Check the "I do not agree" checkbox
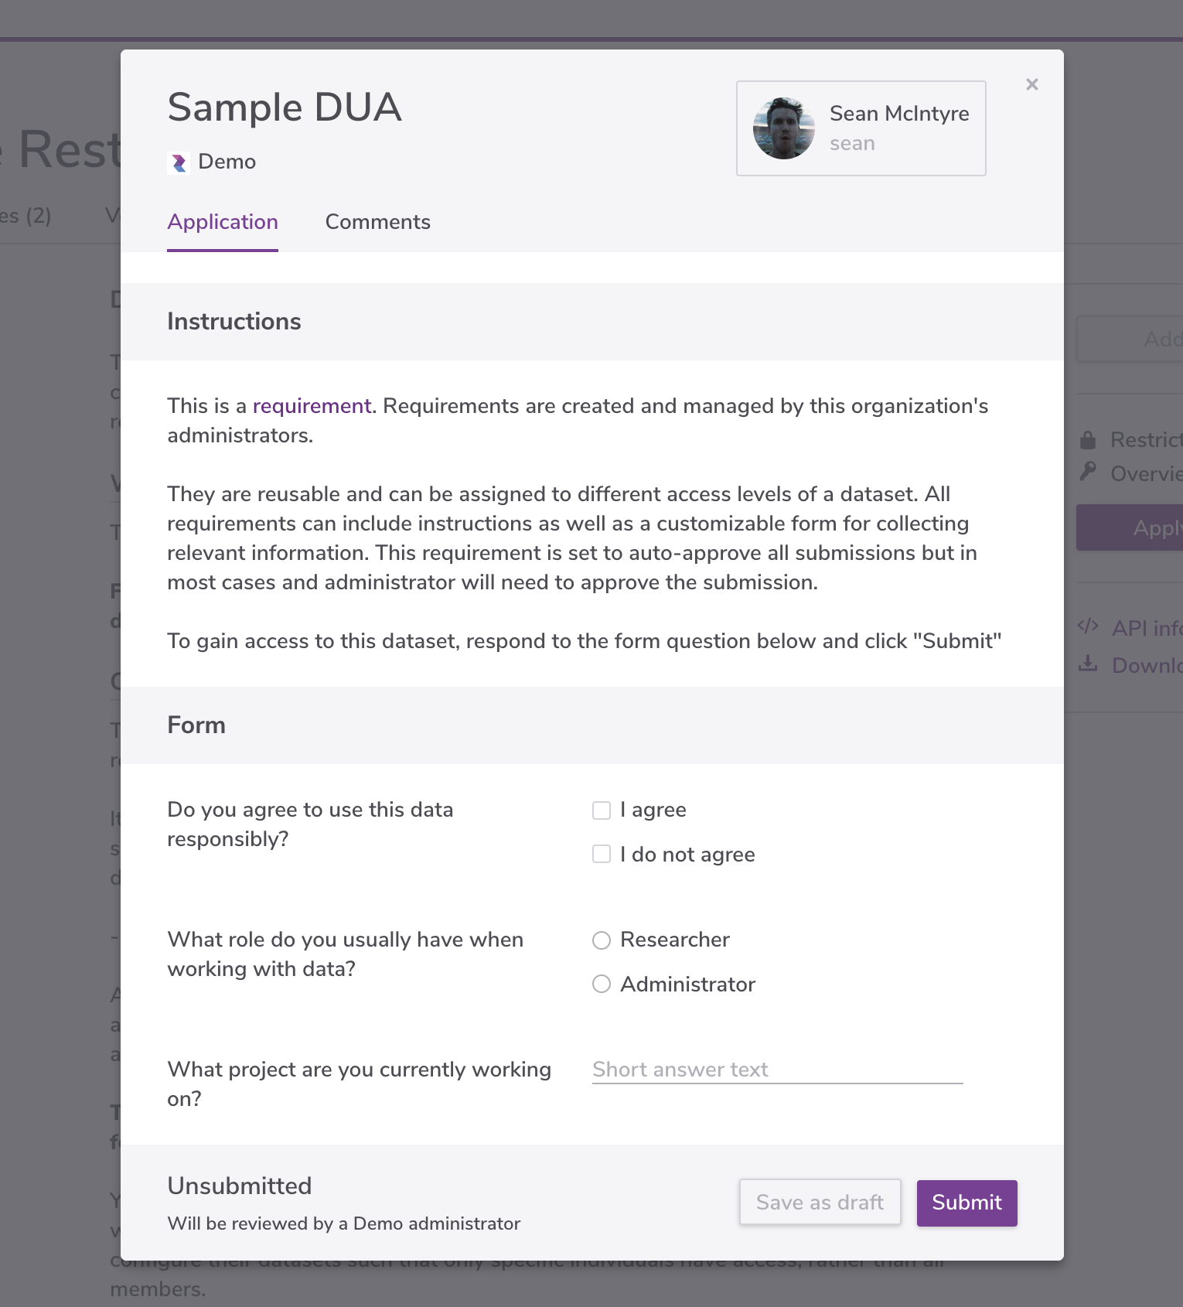This screenshot has height=1307, width=1183. click(602, 855)
